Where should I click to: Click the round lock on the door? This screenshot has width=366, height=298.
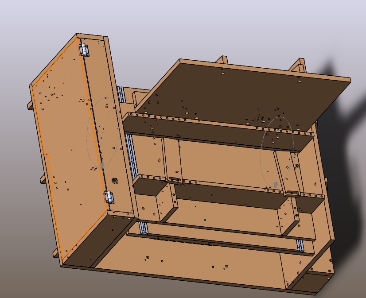pos(114,181)
